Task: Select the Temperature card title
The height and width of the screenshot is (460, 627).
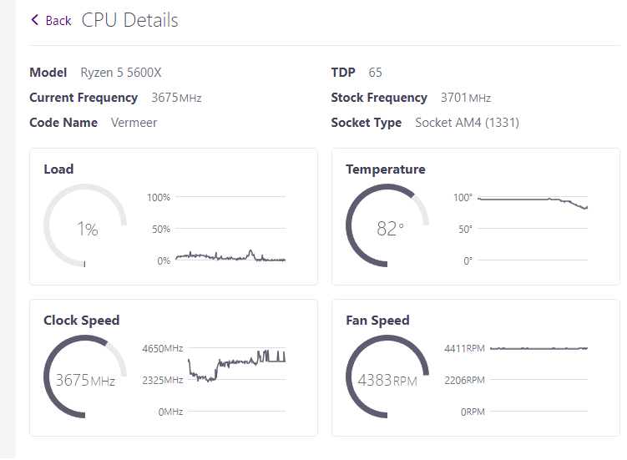Action: click(x=386, y=169)
